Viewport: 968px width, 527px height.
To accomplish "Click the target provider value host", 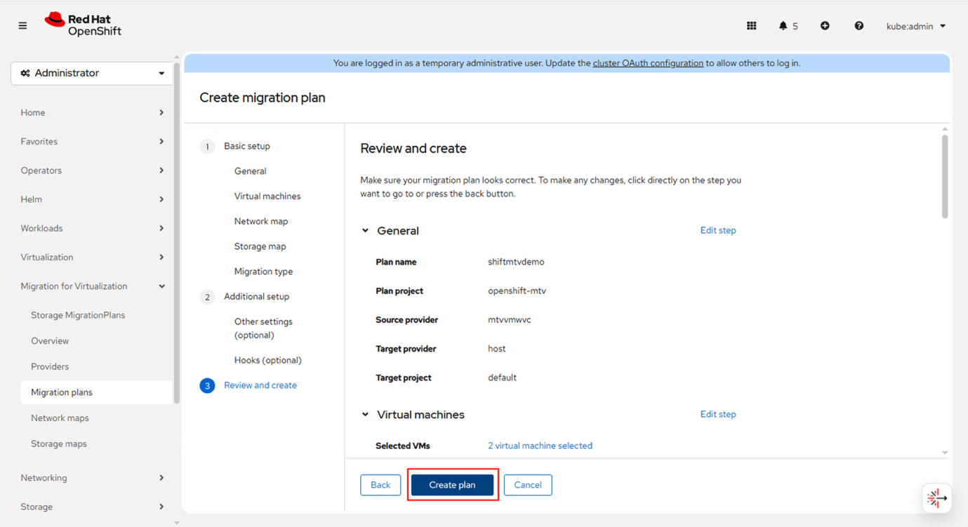I will click(497, 349).
